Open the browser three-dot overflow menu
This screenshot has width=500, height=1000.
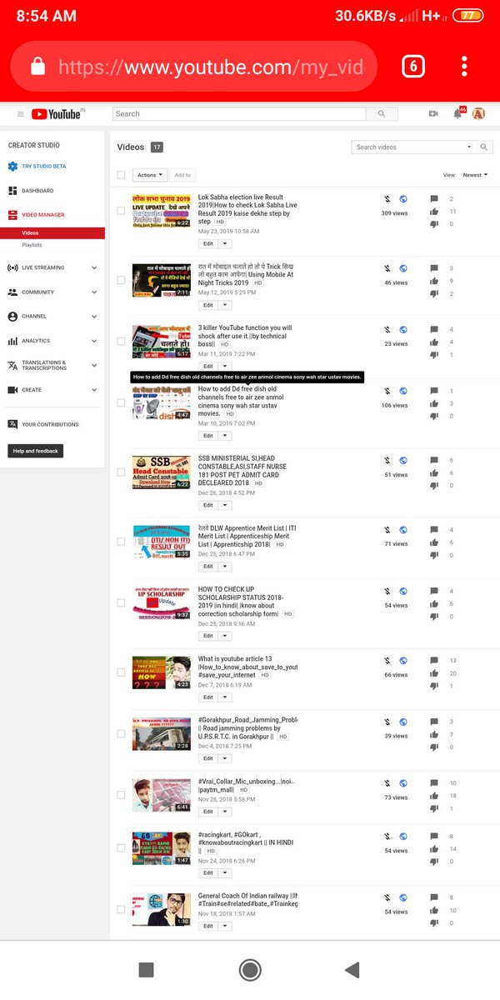(464, 67)
